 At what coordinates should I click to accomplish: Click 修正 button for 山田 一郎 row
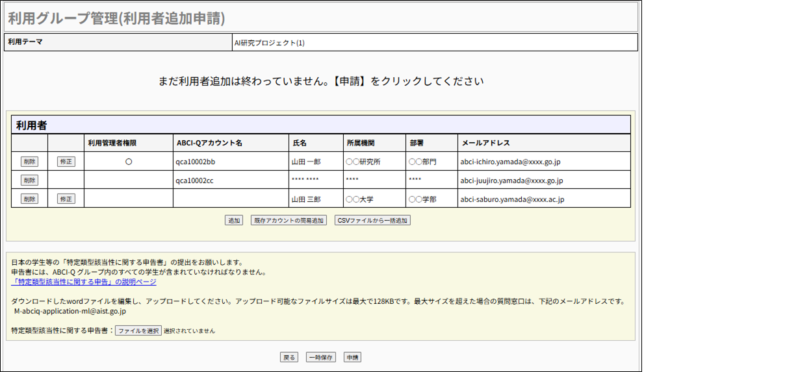coord(66,162)
